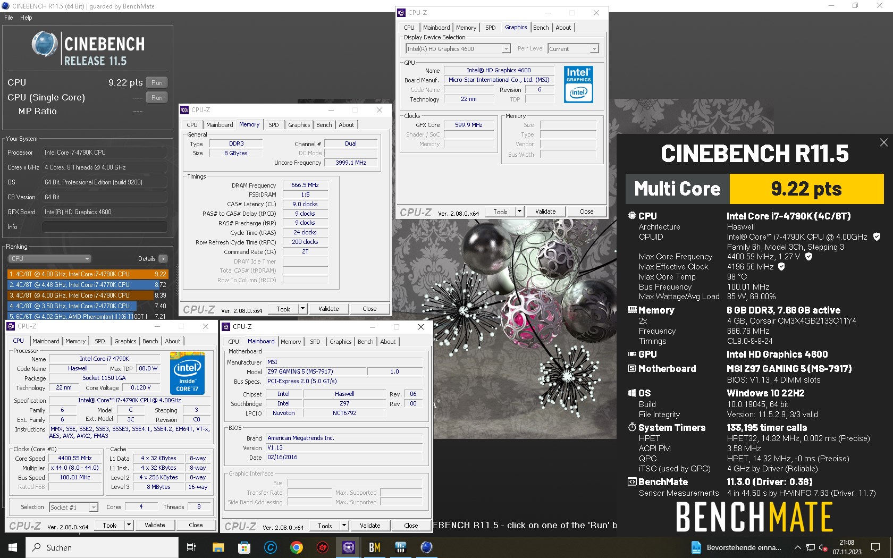Click the Cinebench sphere logo
Image resolution: width=893 pixels, height=558 pixels.
pyautogui.click(x=44, y=44)
